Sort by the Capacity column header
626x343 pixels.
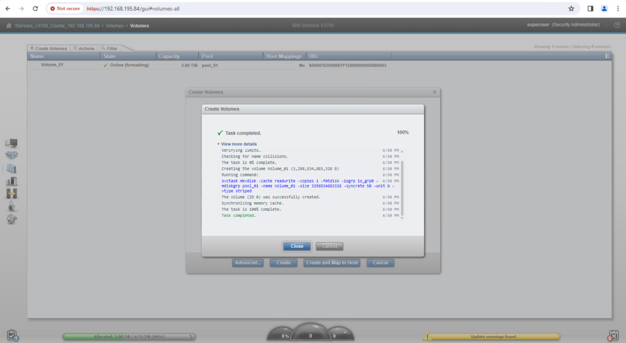[x=177, y=56]
